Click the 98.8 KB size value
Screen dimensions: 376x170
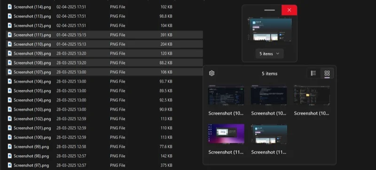(x=166, y=16)
